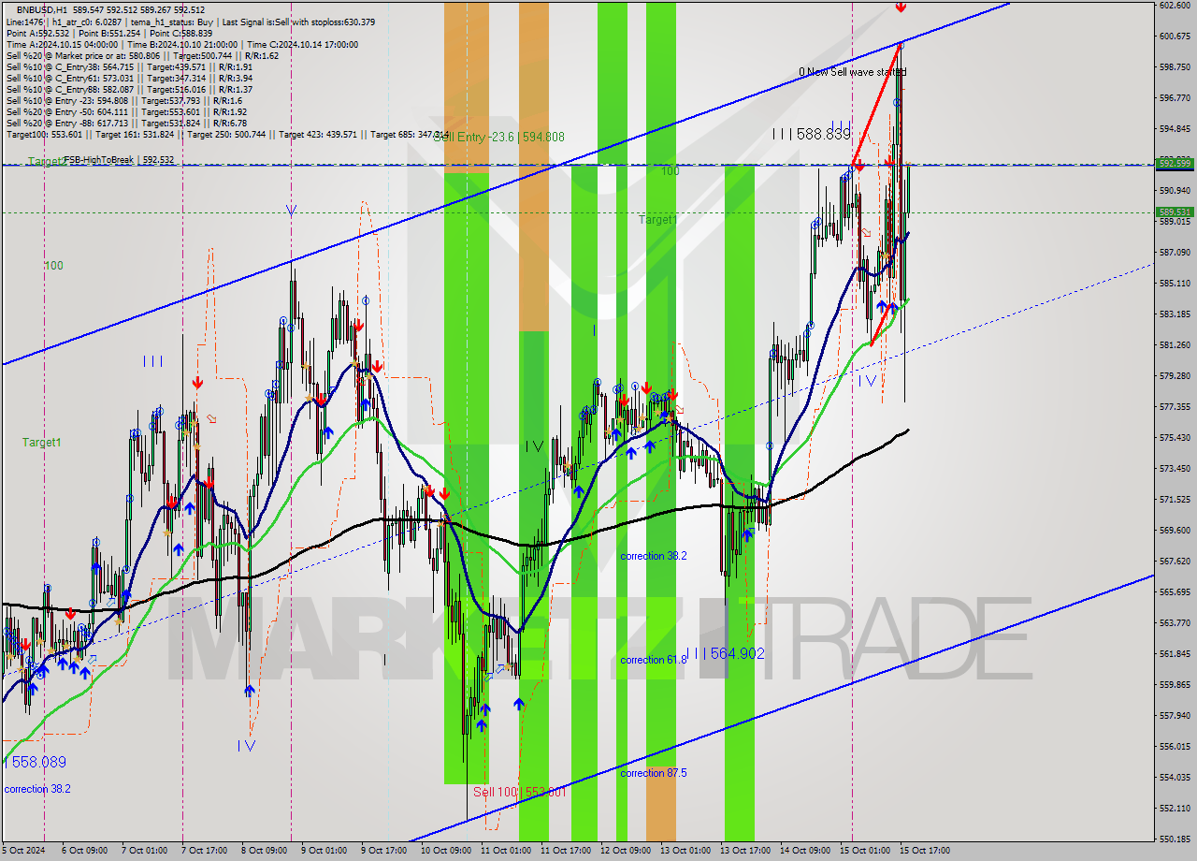Click the 'correction 87.5' label

[x=654, y=773]
